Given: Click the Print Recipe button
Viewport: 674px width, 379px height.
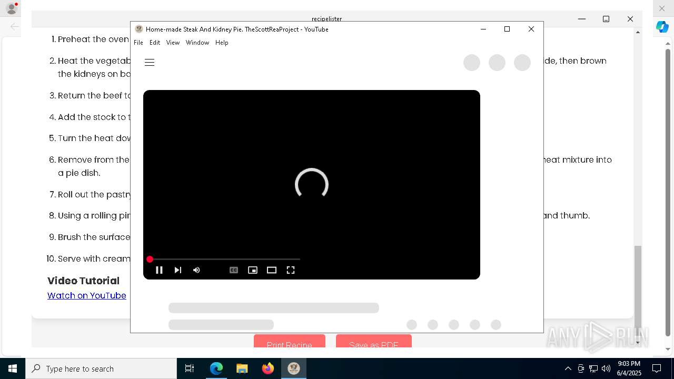Looking at the screenshot, I should click(x=290, y=342).
